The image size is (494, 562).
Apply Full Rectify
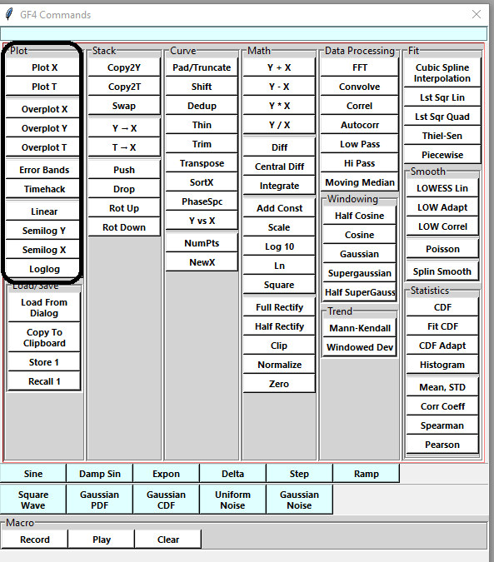(x=279, y=307)
